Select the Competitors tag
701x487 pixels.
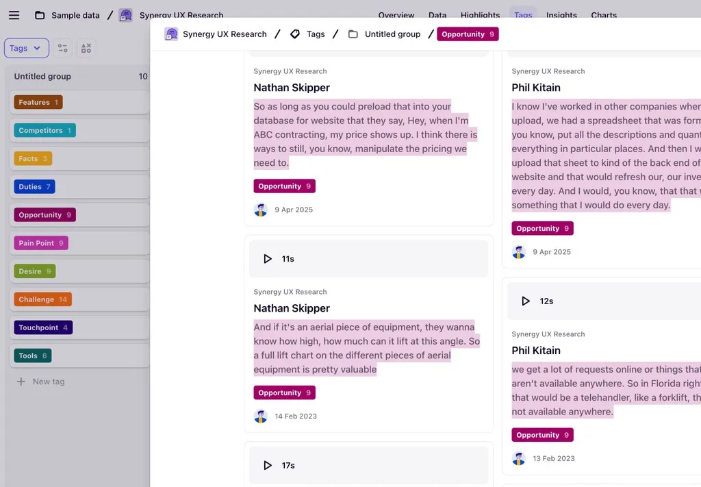point(44,130)
